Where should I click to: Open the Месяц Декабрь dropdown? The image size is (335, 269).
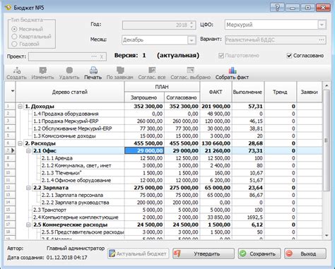(192, 40)
